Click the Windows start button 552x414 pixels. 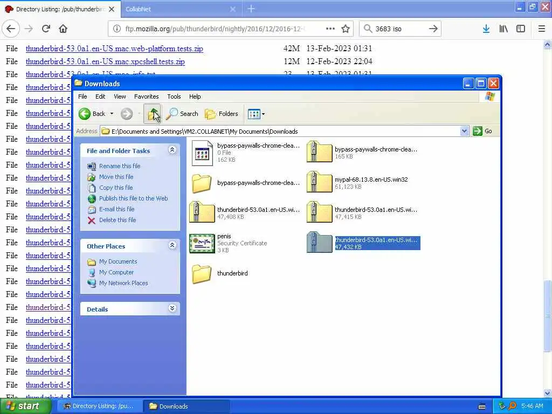26,406
